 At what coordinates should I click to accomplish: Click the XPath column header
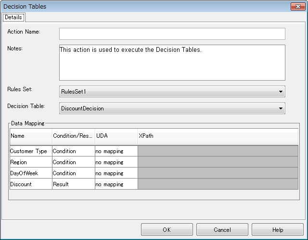point(218,136)
